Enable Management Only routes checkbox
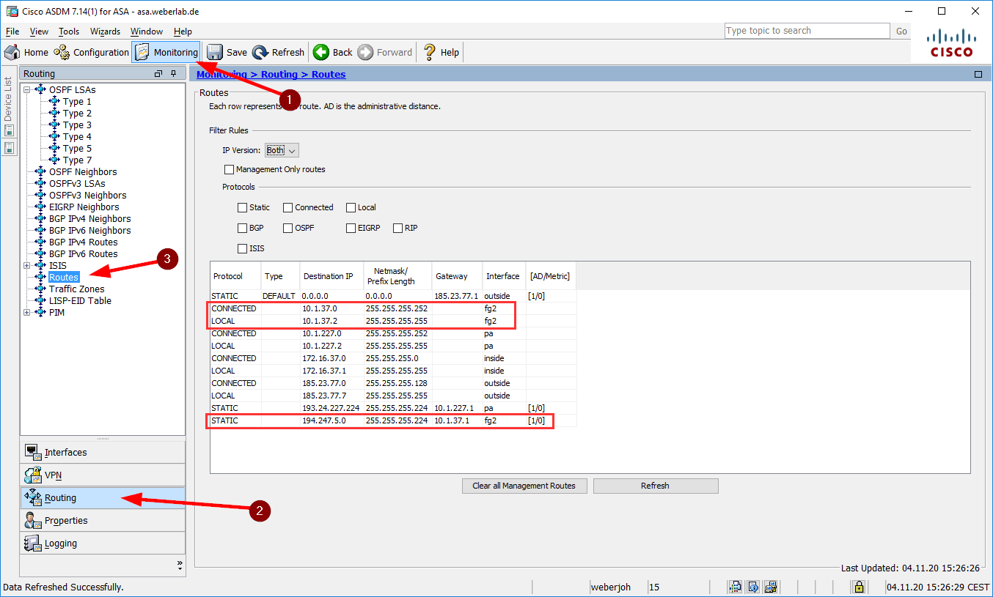The height and width of the screenshot is (597, 993). pyautogui.click(x=229, y=169)
